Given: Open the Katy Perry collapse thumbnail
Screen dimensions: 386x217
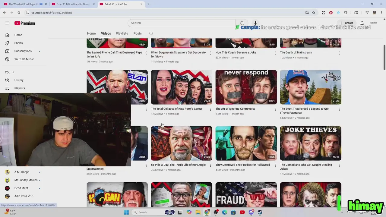Looking at the screenshot, I should pyautogui.click(x=182, y=87).
